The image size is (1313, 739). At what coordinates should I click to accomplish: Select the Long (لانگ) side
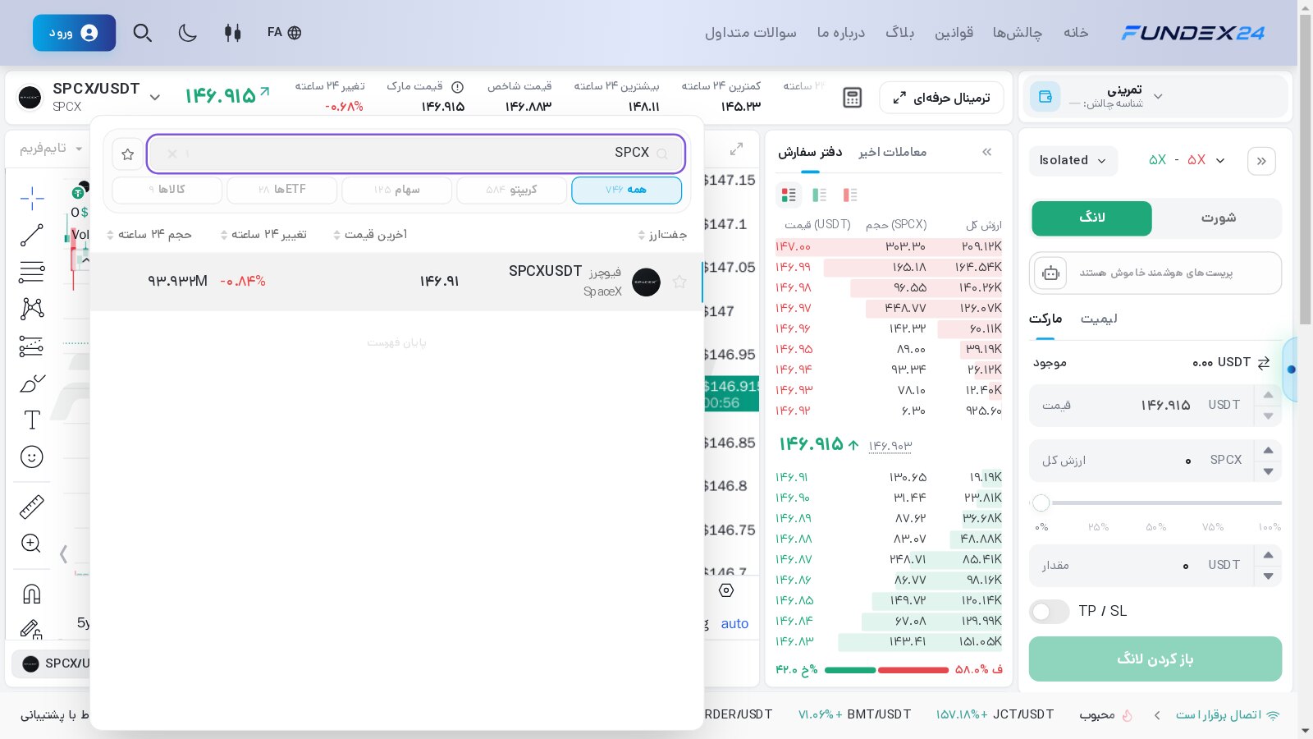1091,218
